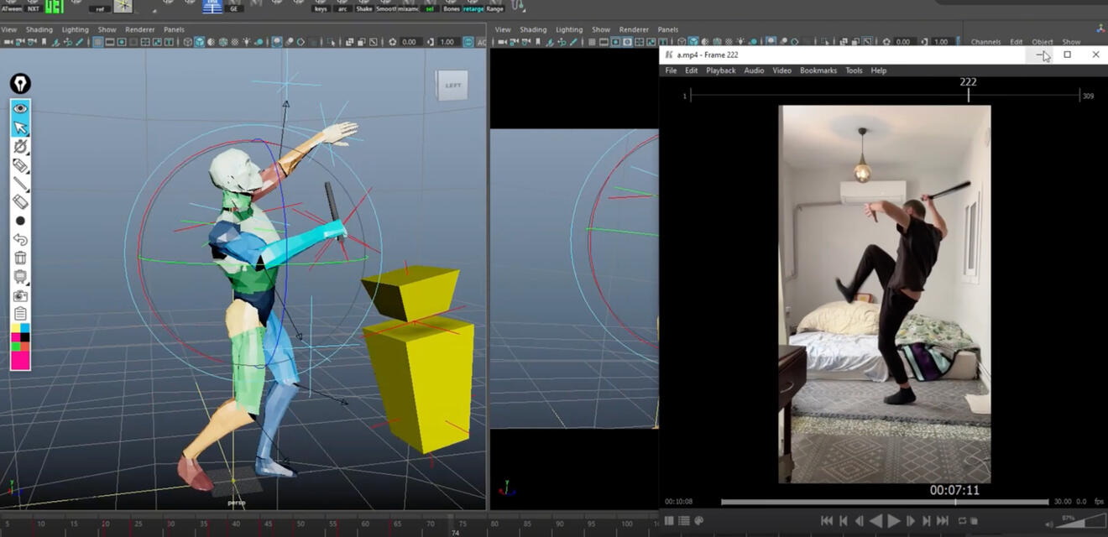Open the Lighting menu in left viewport
This screenshot has height=537, width=1108.
[75, 29]
